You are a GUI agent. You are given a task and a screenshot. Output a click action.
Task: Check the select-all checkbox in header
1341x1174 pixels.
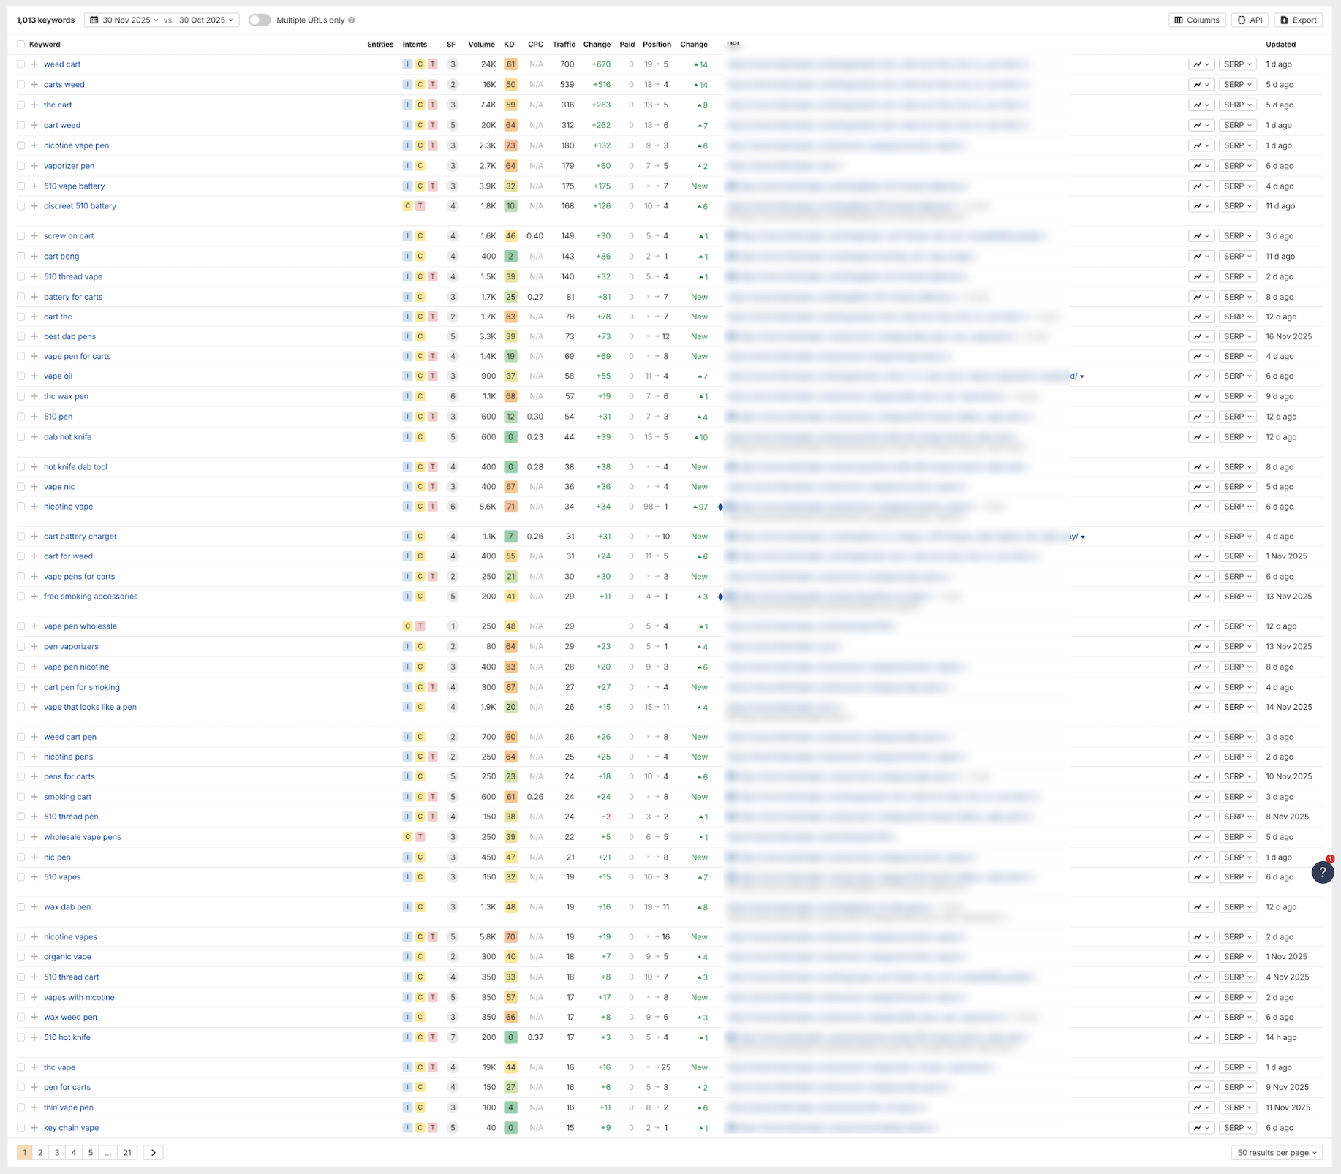pos(20,45)
